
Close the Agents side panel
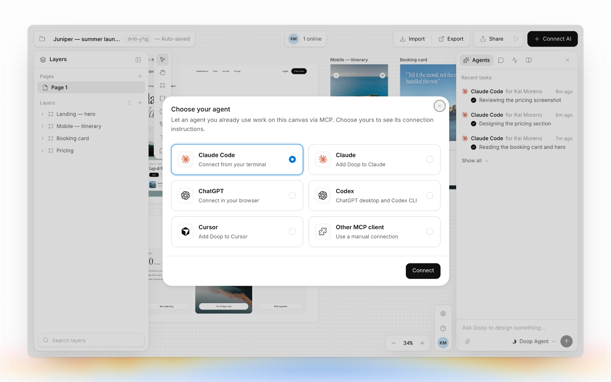(x=567, y=60)
